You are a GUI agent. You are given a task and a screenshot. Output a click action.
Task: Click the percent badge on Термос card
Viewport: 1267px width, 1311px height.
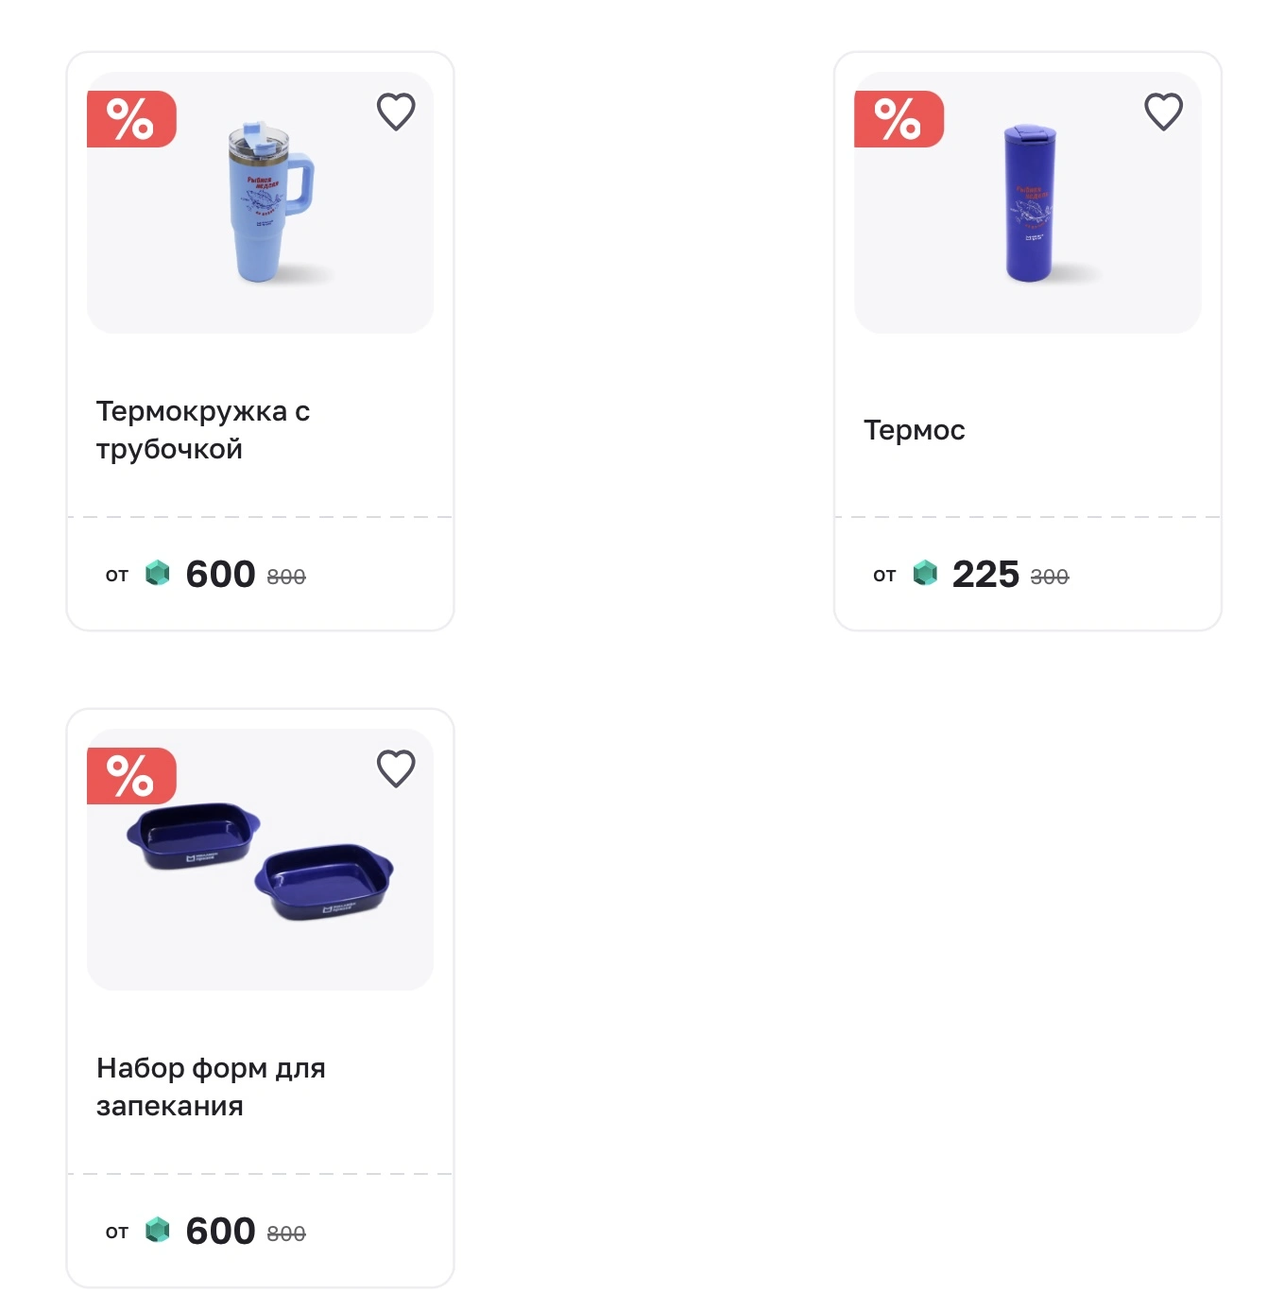point(899,119)
